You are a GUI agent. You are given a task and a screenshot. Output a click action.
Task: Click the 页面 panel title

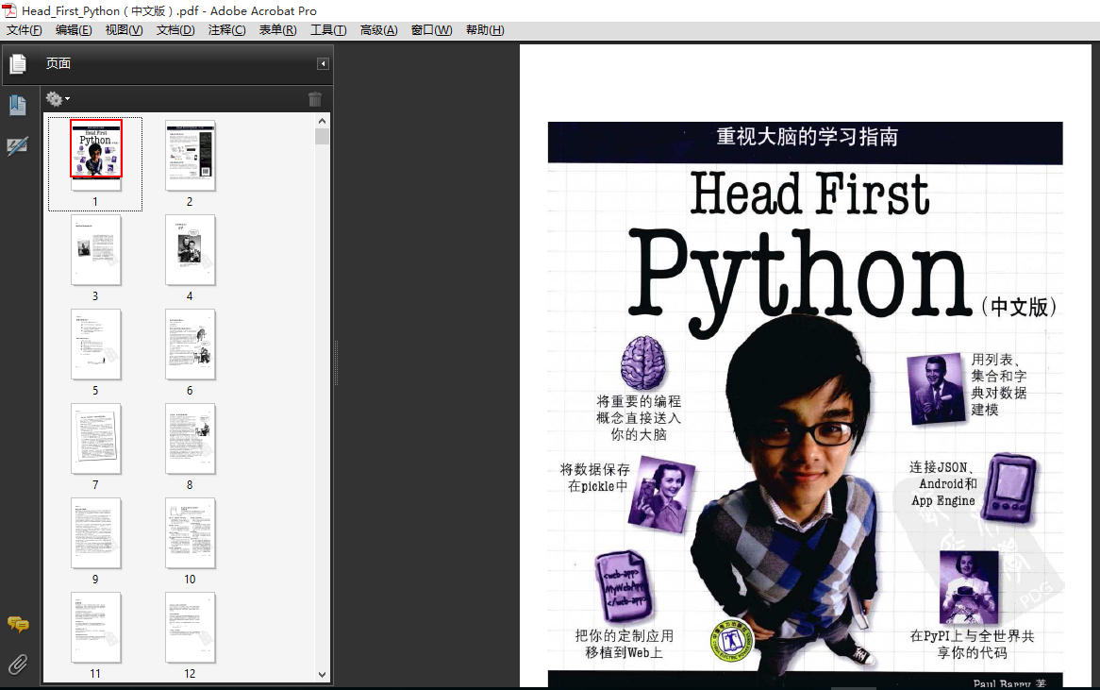[58, 63]
